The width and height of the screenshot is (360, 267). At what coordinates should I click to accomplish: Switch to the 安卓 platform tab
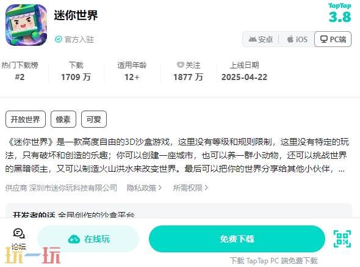click(261, 39)
